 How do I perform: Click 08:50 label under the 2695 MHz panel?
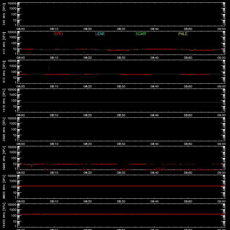(188, 144)
